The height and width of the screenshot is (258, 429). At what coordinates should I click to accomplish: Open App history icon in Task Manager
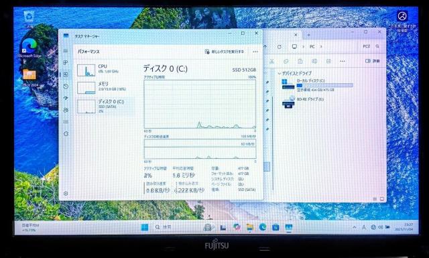coord(66,86)
